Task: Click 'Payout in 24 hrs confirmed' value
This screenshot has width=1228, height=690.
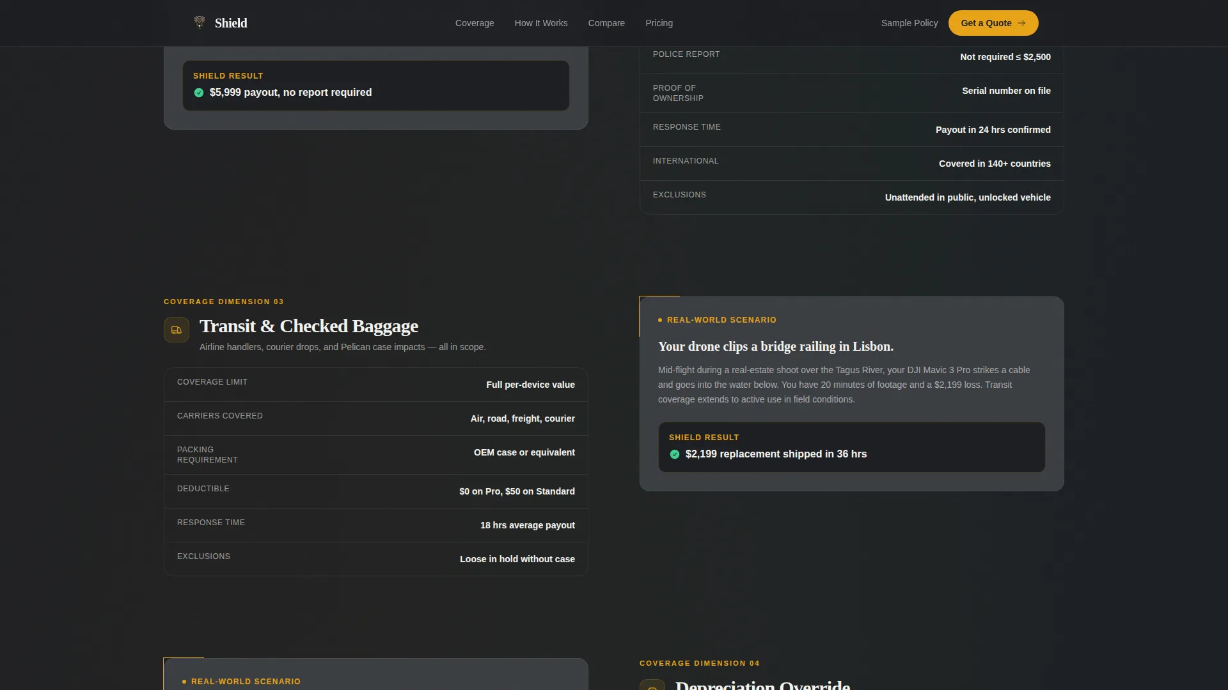Action: click(x=993, y=130)
